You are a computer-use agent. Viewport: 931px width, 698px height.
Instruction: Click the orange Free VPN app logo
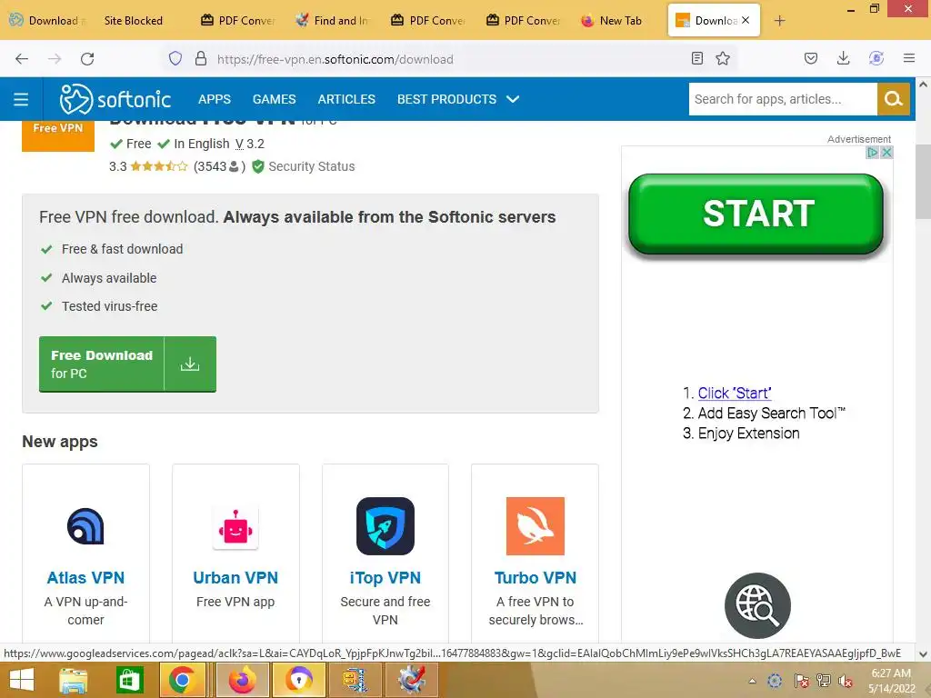pyautogui.click(x=58, y=136)
